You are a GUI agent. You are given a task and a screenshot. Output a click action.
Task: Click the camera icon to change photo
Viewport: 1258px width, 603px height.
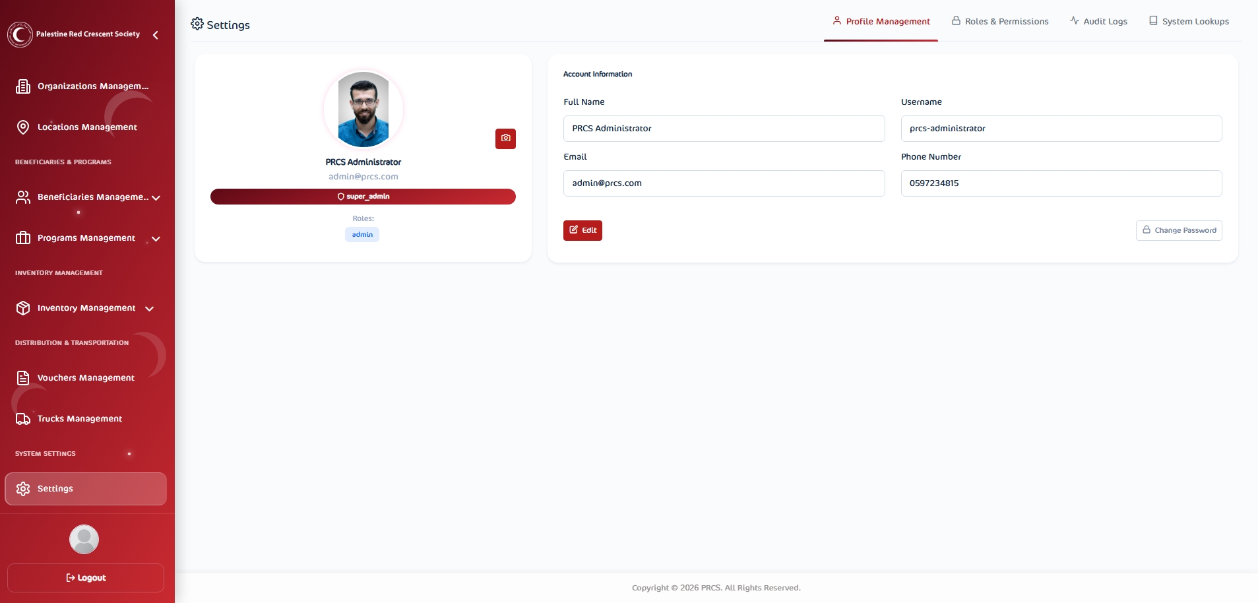pos(505,139)
